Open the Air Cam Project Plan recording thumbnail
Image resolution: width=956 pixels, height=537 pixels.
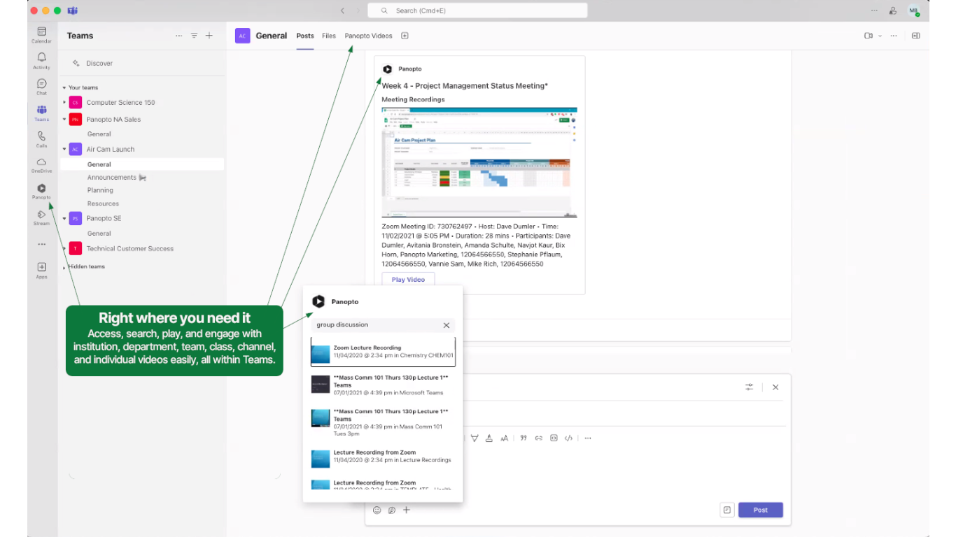479,163
